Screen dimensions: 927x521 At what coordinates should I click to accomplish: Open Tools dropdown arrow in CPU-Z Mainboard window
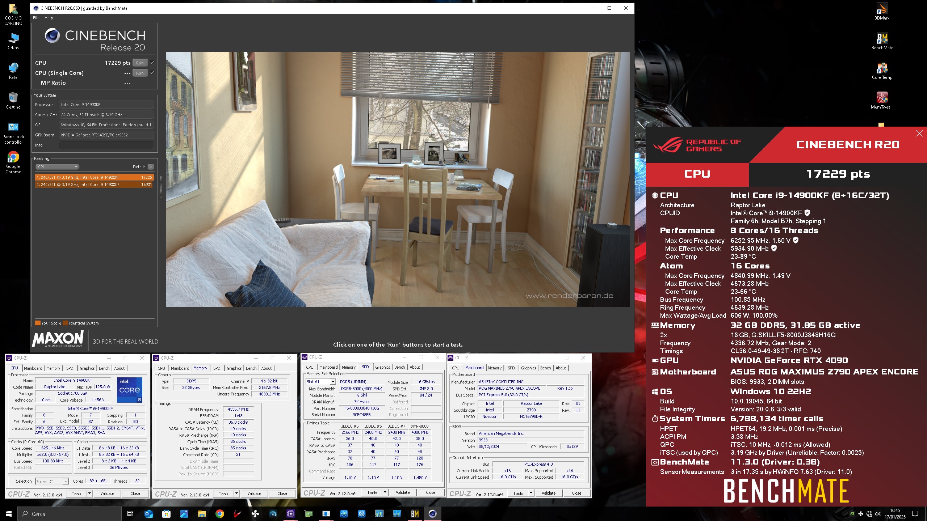point(531,493)
